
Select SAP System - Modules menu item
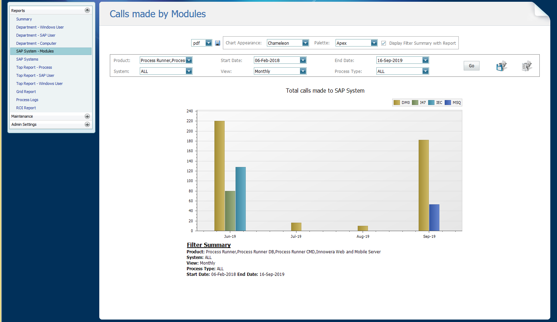click(x=51, y=51)
